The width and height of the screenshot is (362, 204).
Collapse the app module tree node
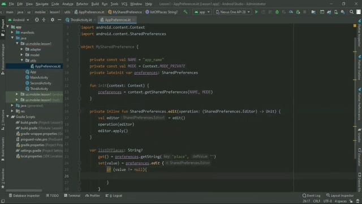point(8,27)
